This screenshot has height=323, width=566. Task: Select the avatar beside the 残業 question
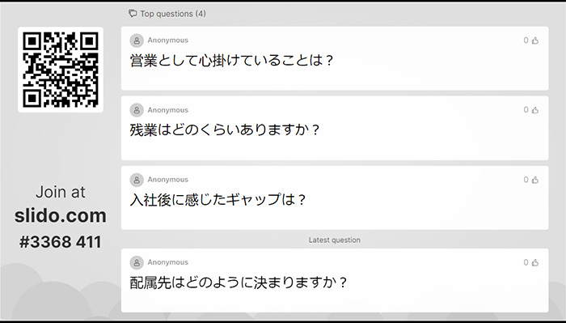137,110
